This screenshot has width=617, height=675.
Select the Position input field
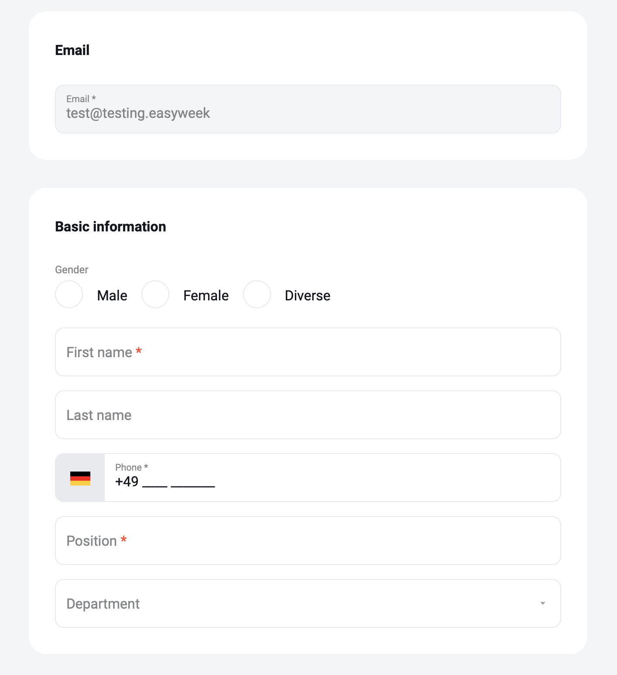[308, 541]
